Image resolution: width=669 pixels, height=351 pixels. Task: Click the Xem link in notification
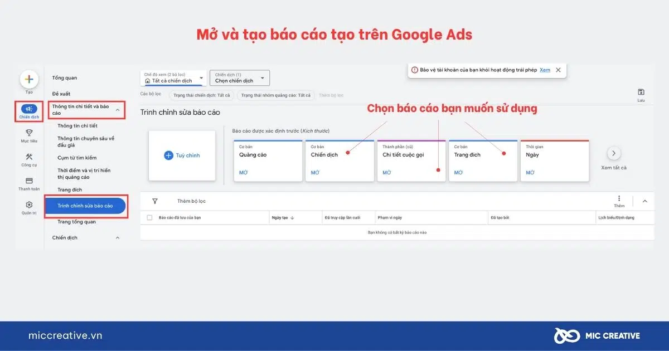click(545, 70)
